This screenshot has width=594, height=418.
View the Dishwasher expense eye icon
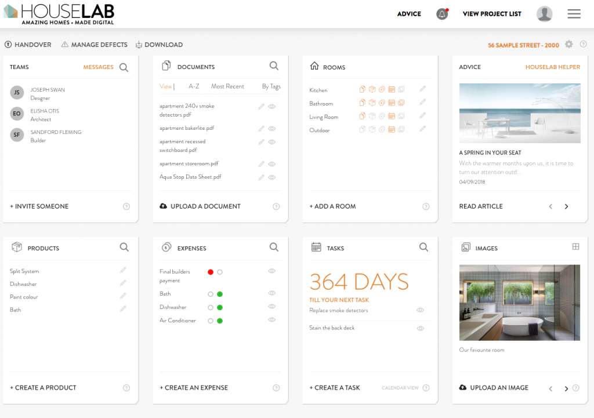271,306
